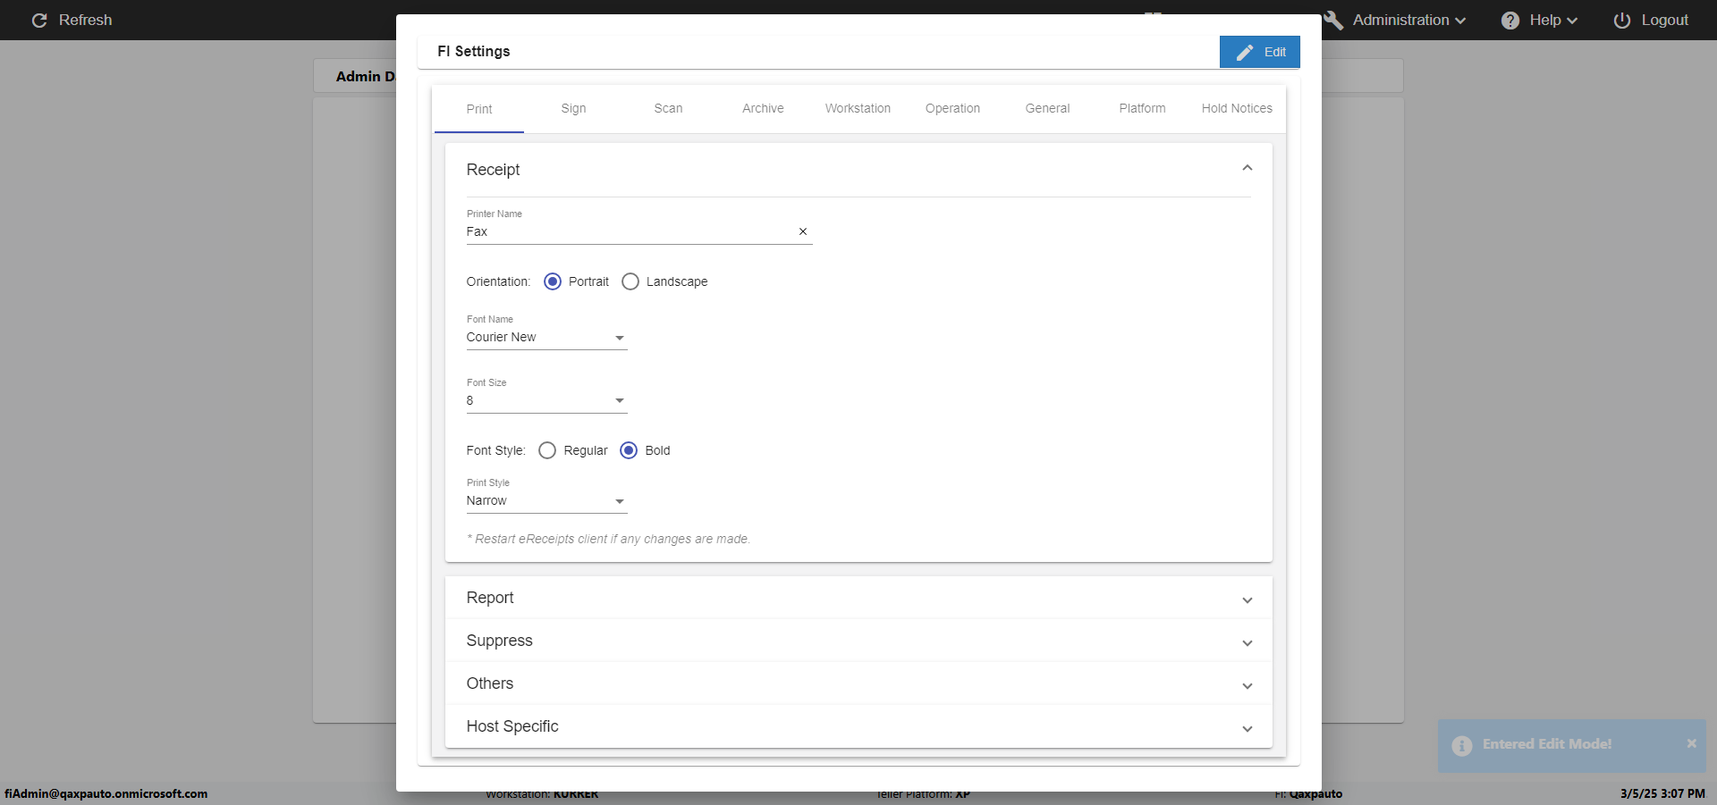Click the info icon in the notification
The width and height of the screenshot is (1717, 805).
(1462, 745)
